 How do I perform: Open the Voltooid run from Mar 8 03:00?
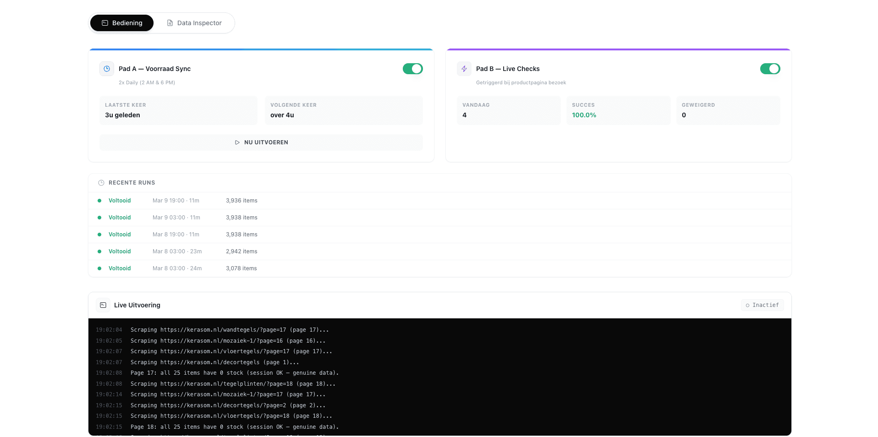coord(120,251)
